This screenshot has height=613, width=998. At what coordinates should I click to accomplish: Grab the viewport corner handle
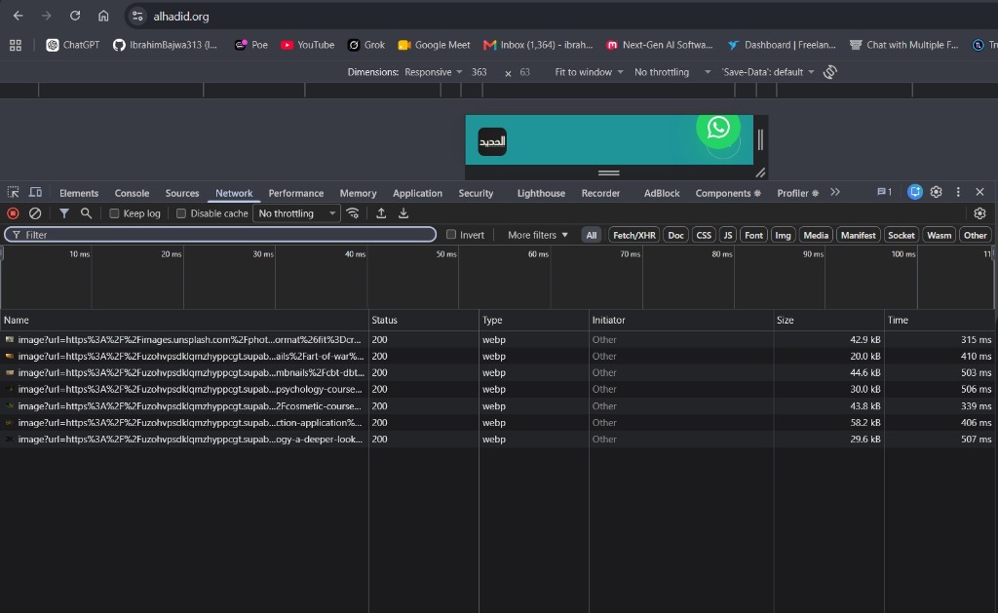tap(760, 172)
